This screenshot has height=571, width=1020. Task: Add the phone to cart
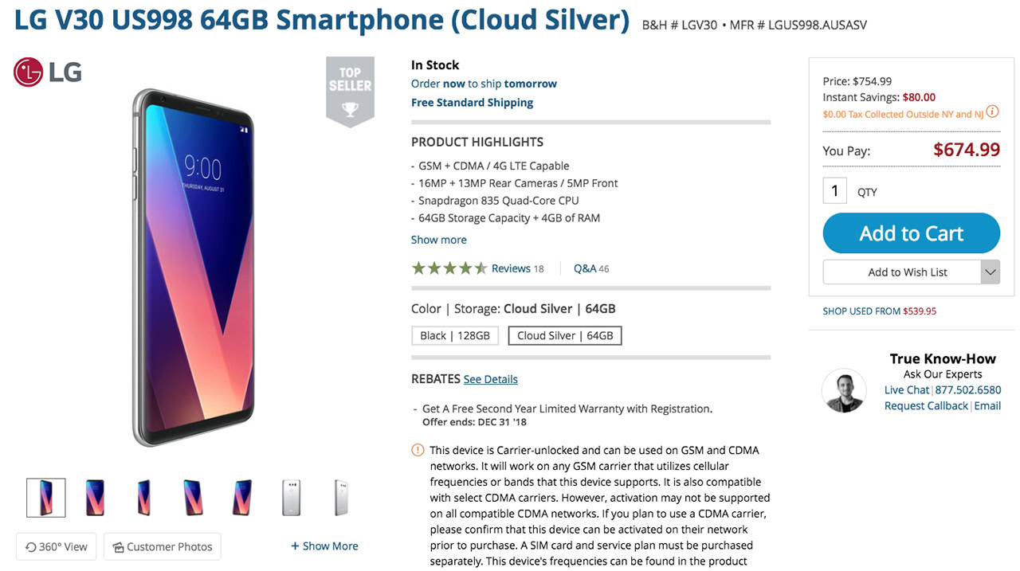[x=911, y=233]
